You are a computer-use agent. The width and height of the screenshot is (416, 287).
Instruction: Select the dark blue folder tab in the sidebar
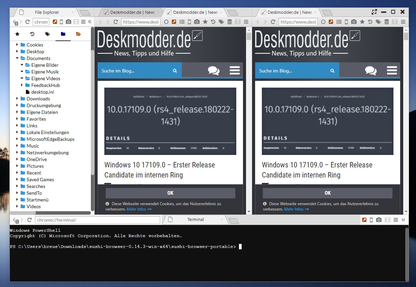(x=63, y=34)
